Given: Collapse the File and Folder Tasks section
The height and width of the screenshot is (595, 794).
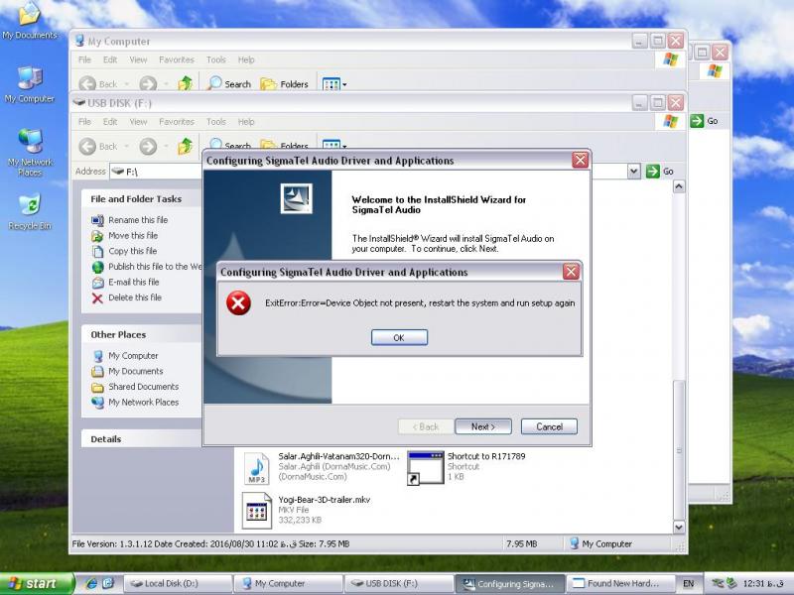Looking at the screenshot, I should [x=142, y=199].
